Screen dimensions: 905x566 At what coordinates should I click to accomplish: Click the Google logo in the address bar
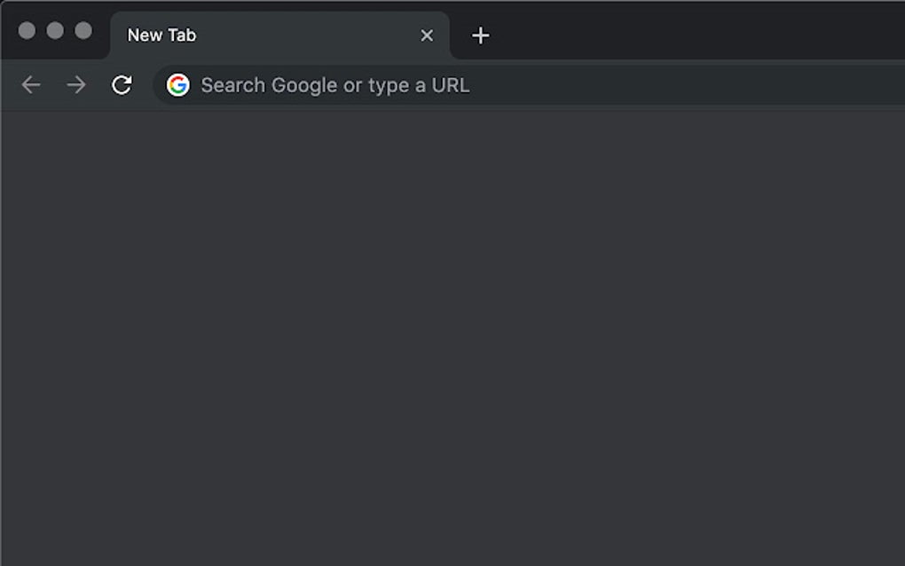tap(179, 85)
